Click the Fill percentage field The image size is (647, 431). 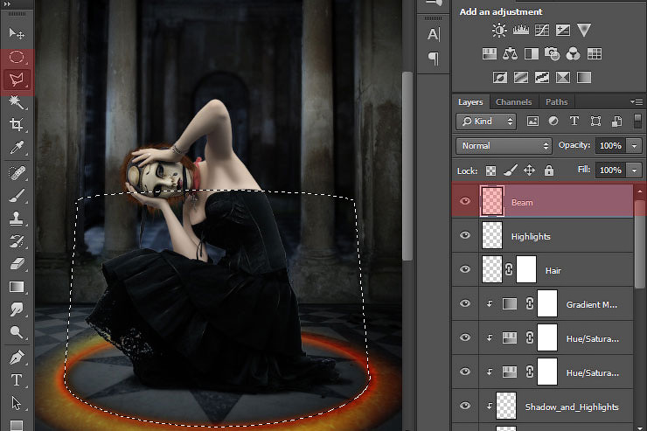[x=610, y=170]
